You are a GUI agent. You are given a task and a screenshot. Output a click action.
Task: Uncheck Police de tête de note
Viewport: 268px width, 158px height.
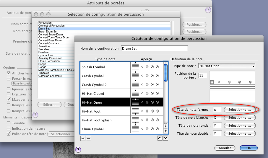pos(9,134)
